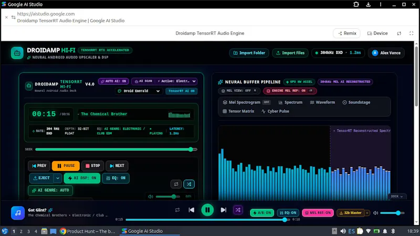
Task: Toggle the deck's EQ: ON button
Action: click(115, 178)
